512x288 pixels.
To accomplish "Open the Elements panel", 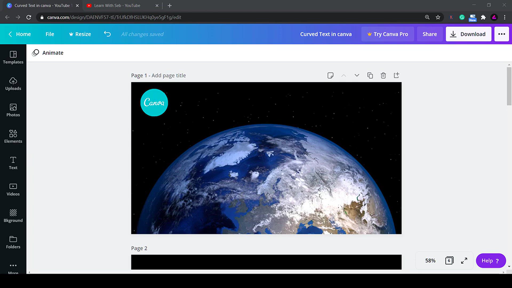I will point(13,137).
